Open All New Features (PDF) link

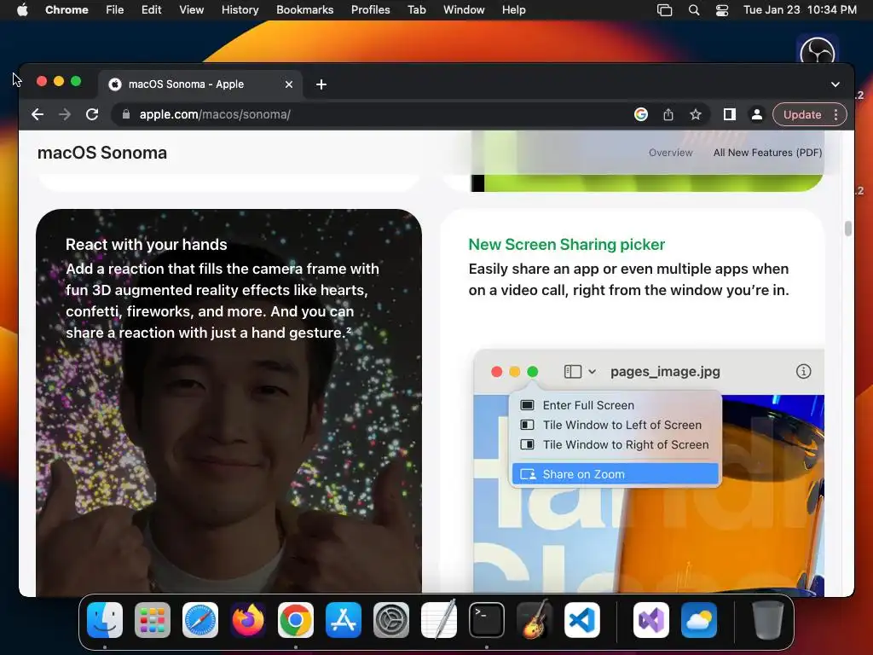tap(767, 153)
